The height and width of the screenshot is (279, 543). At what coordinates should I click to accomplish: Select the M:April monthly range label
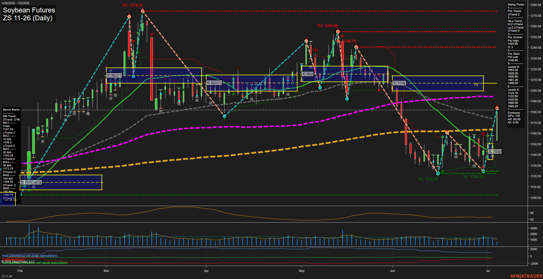pyautogui.click(x=214, y=83)
